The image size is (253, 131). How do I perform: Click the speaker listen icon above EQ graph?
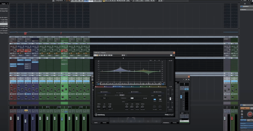click(x=155, y=61)
